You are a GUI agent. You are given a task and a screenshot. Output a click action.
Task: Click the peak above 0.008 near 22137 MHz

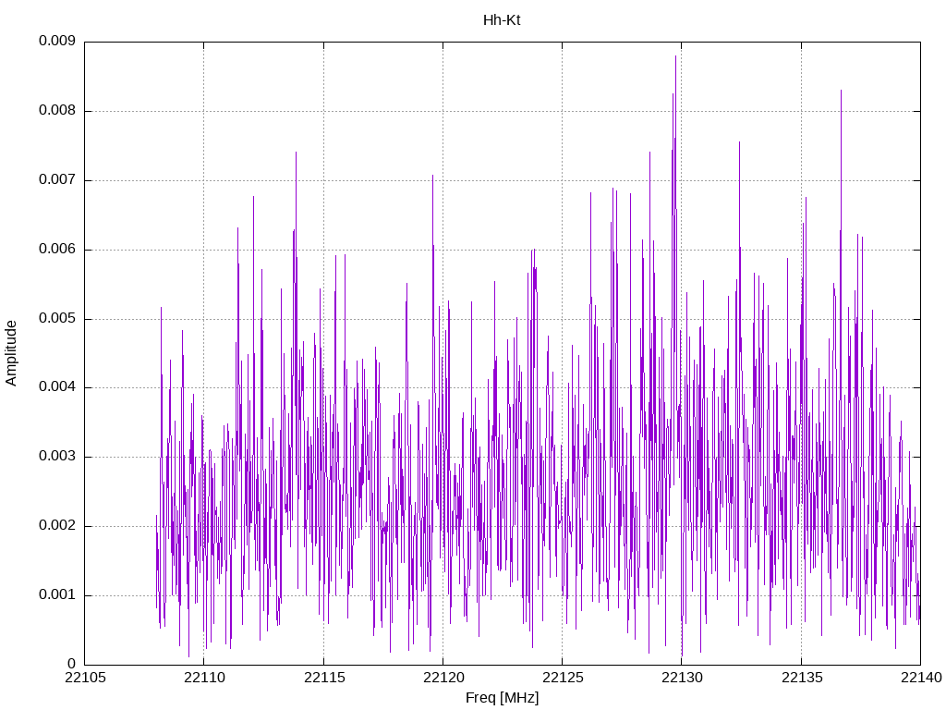click(x=841, y=91)
